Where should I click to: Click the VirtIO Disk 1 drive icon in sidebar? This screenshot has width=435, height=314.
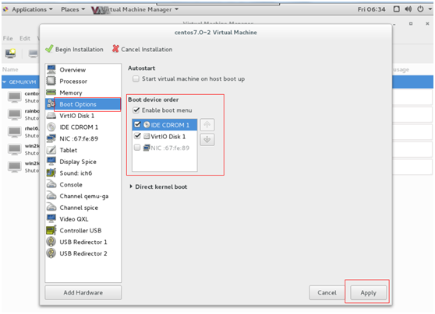pyautogui.click(x=51, y=116)
